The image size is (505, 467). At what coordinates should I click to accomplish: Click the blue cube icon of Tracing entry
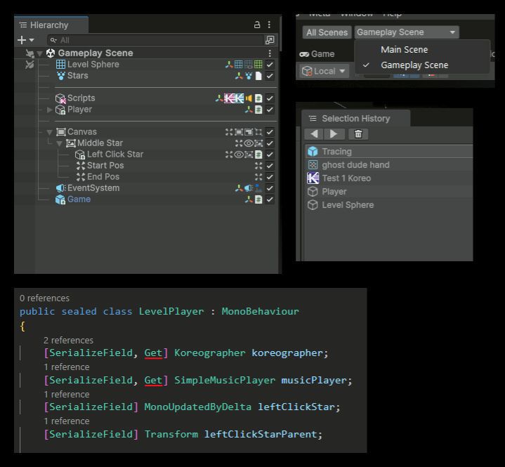tap(313, 152)
